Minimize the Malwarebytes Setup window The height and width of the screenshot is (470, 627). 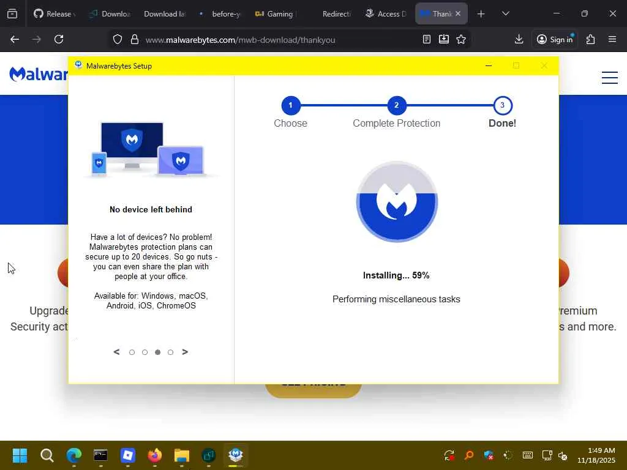(x=489, y=65)
